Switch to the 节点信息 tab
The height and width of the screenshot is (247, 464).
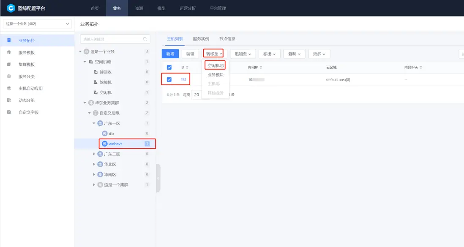point(227,39)
